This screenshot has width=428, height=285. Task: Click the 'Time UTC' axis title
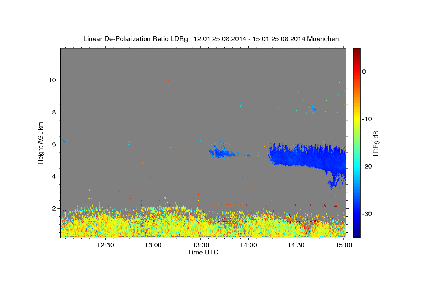[203, 252]
